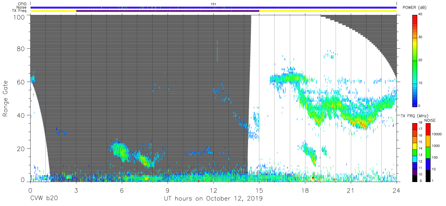The image size is (446, 206).
Task: Click the 30 tick on POWER colorbar
Action: coord(421,37)
